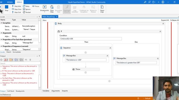The image size is (179, 100).
Task: Click Step Over
Action: tap(17, 9)
